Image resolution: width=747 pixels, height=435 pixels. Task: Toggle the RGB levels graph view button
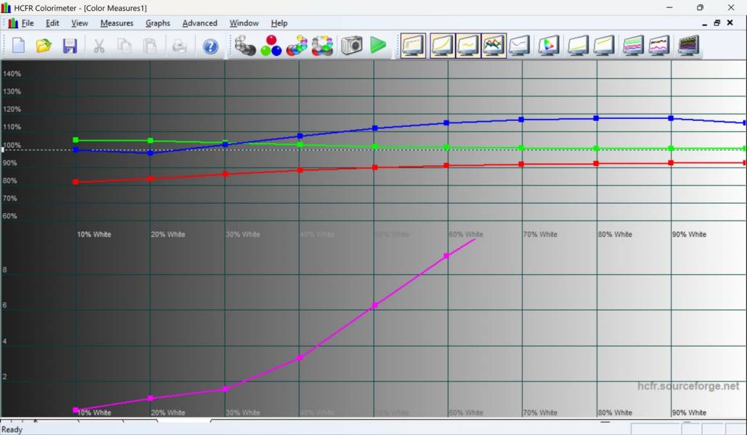point(494,46)
